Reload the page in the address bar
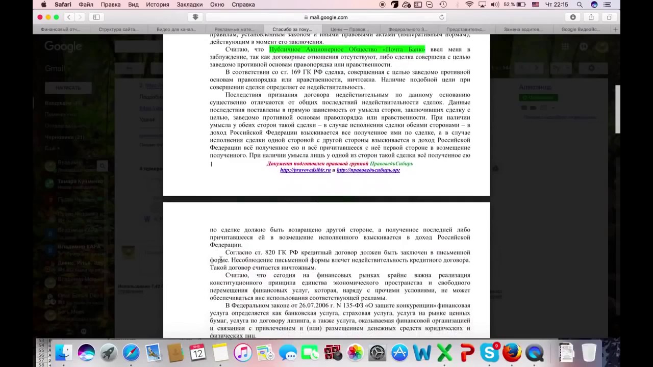Image resolution: width=653 pixels, height=367 pixels. [x=442, y=17]
